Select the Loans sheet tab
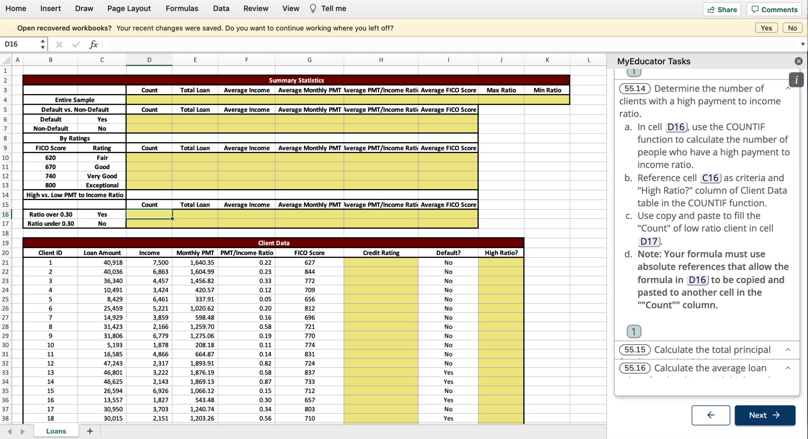Viewport: 808px width, 439px height. (x=56, y=431)
